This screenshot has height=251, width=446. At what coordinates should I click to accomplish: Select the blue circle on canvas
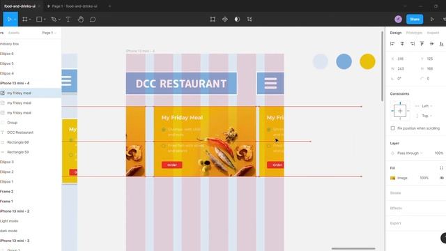344,61
